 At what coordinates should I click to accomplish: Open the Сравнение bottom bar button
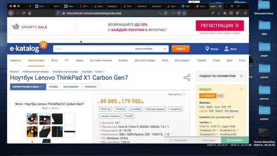point(178,140)
